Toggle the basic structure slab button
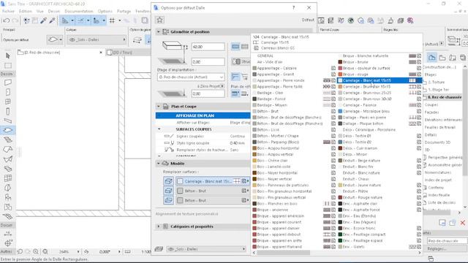468x263 pixels. pos(235,47)
